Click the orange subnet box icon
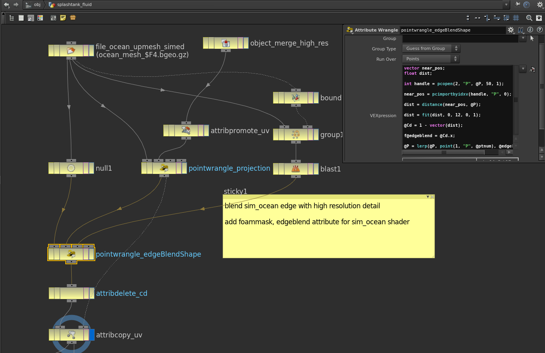545x353 pixels. [72, 18]
